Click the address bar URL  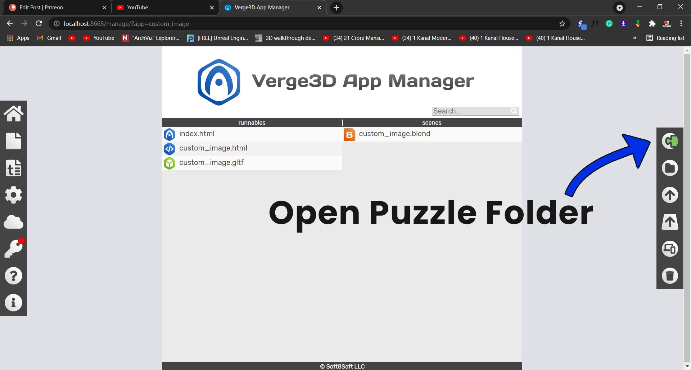[126, 24]
